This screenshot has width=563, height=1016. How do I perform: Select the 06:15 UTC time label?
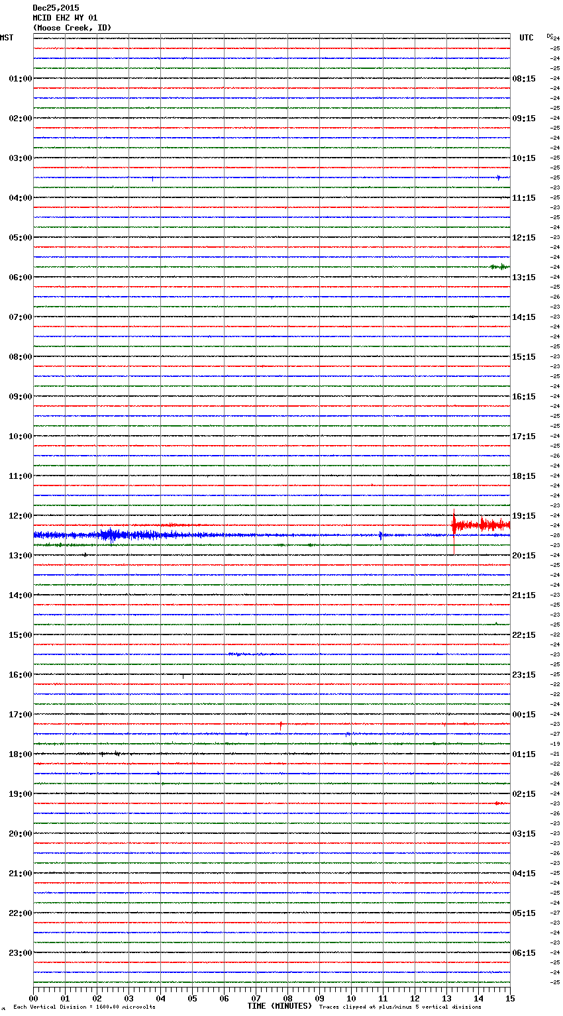point(524,953)
